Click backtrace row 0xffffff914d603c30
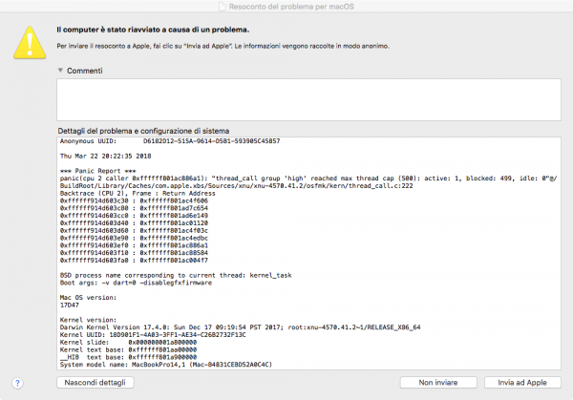This screenshot has width=573, height=400. (134, 200)
